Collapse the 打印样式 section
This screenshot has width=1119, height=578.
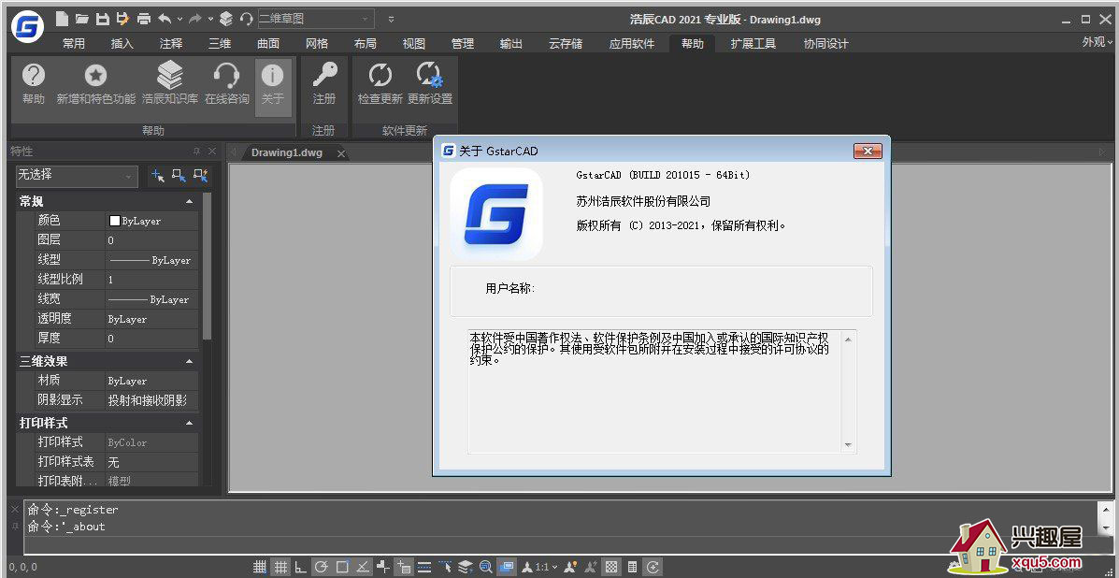pyautogui.click(x=189, y=423)
